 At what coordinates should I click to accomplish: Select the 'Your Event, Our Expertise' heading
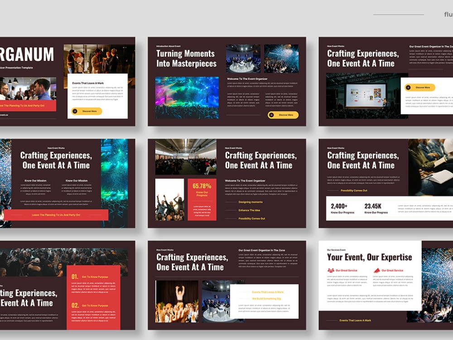coord(370,257)
